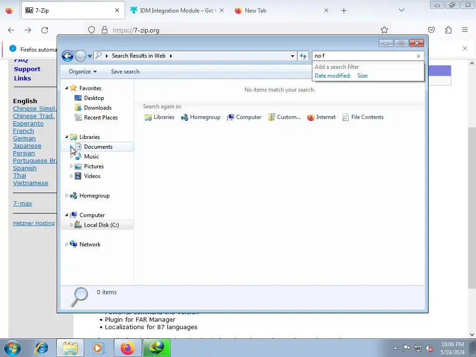
Task: Select Desktop in Favorites
Action: (x=94, y=98)
